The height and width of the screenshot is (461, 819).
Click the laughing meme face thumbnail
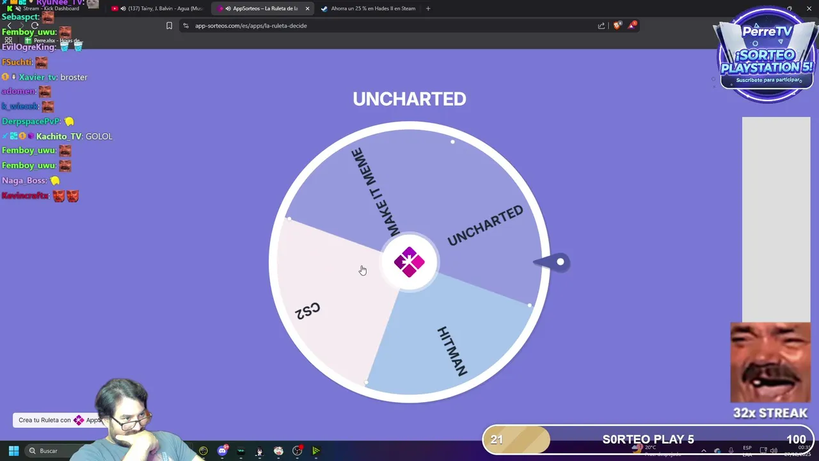click(770, 362)
